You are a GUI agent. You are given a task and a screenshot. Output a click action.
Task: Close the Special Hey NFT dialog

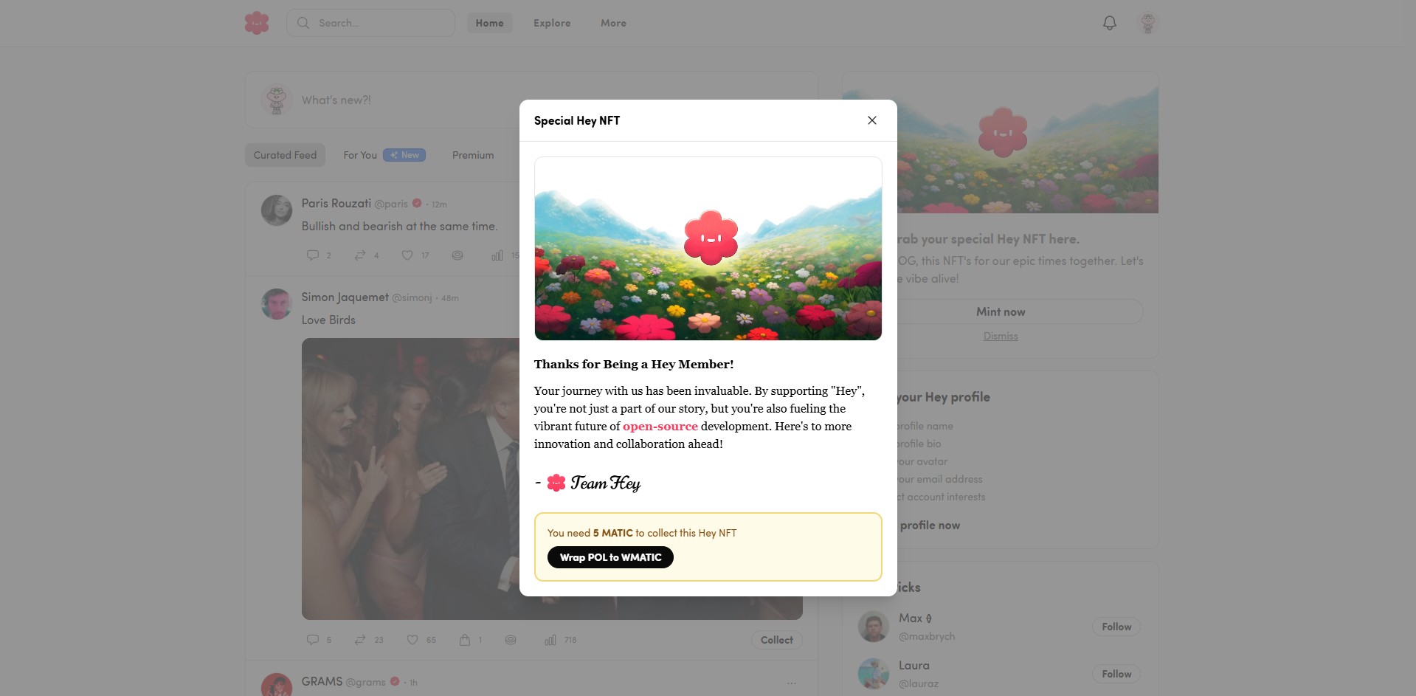pyautogui.click(x=872, y=120)
